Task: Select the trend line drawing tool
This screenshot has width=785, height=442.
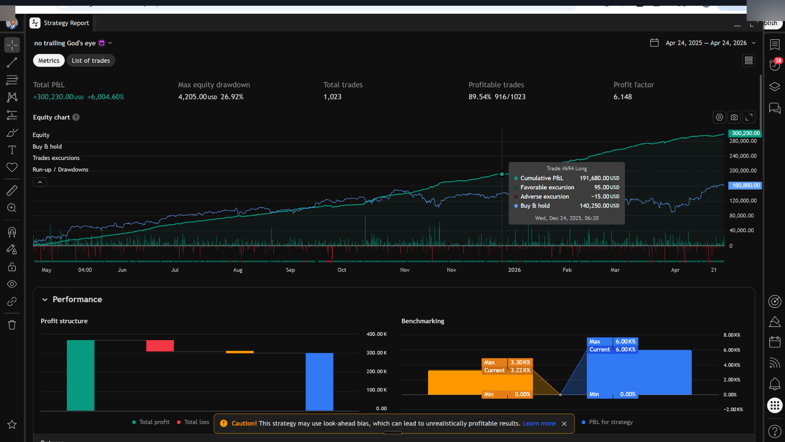Action: [x=12, y=62]
